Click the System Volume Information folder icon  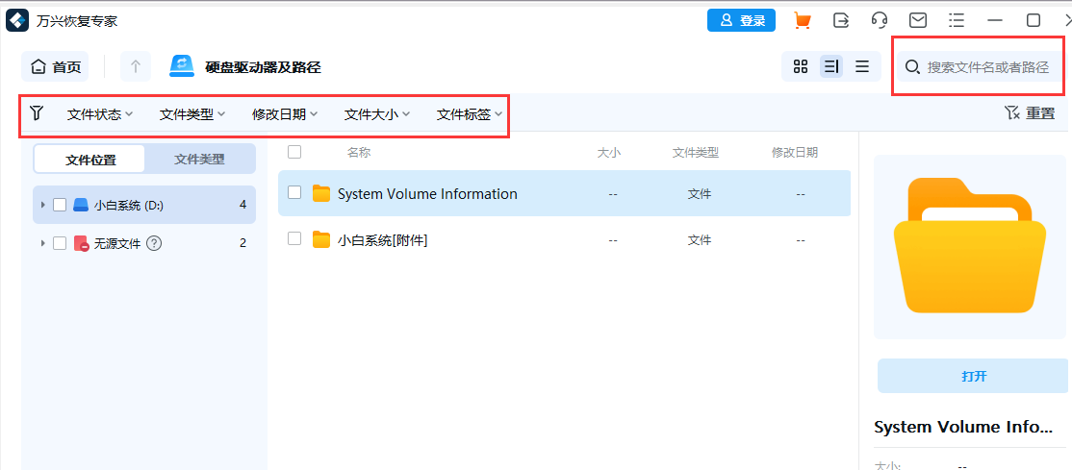click(321, 193)
